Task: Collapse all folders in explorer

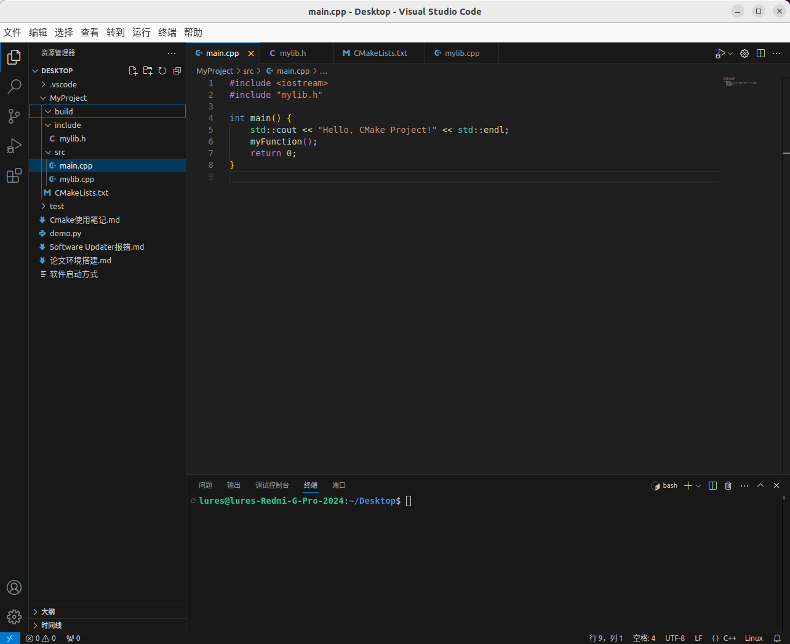Action: click(177, 71)
